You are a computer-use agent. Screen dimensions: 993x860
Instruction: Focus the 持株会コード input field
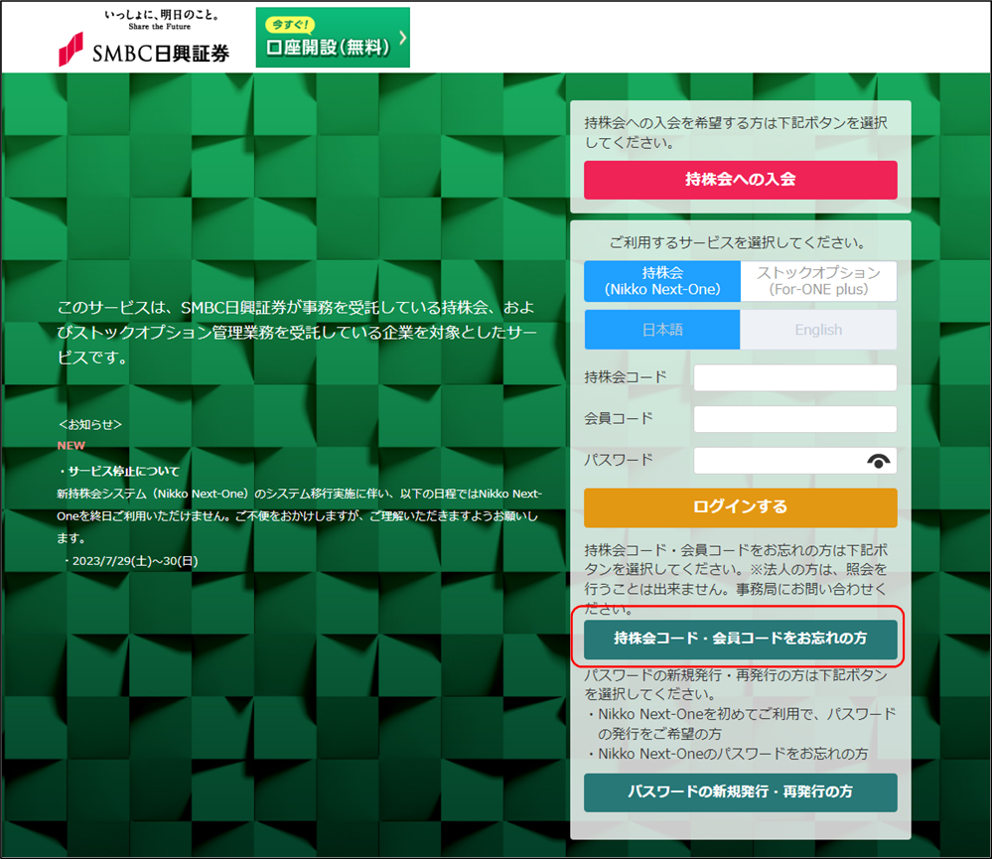click(794, 377)
